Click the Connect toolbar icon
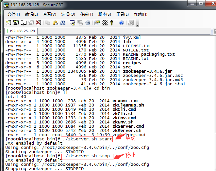This screenshot has height=171, width=216. [x=8, y=23]
